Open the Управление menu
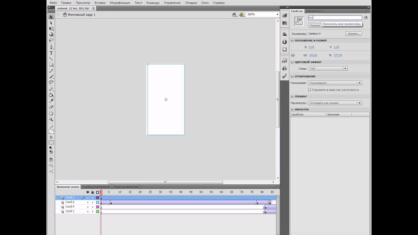 [x=172, y=3]
